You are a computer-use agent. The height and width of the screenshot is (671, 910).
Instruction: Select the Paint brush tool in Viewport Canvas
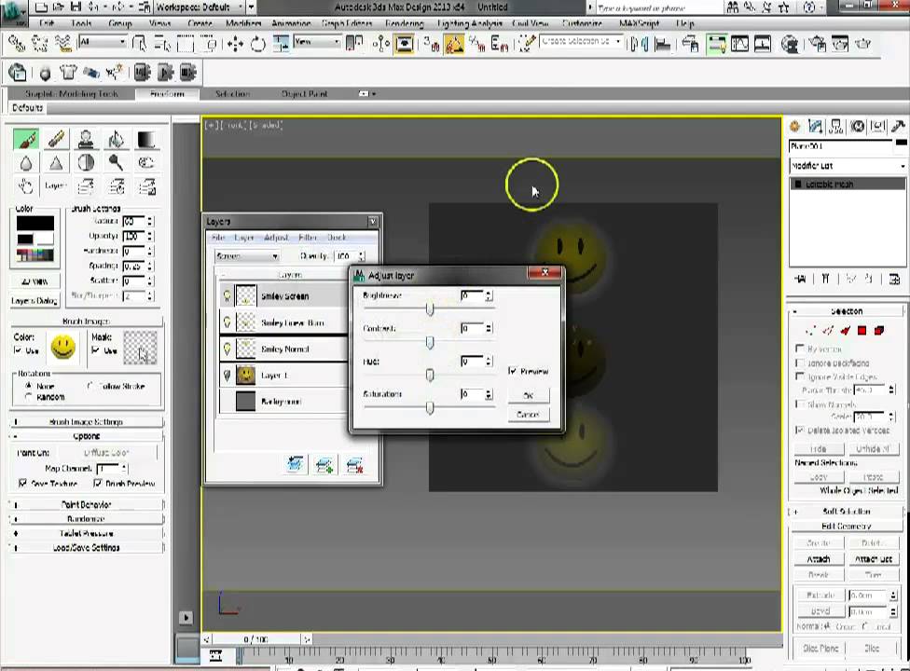[26, 139]
